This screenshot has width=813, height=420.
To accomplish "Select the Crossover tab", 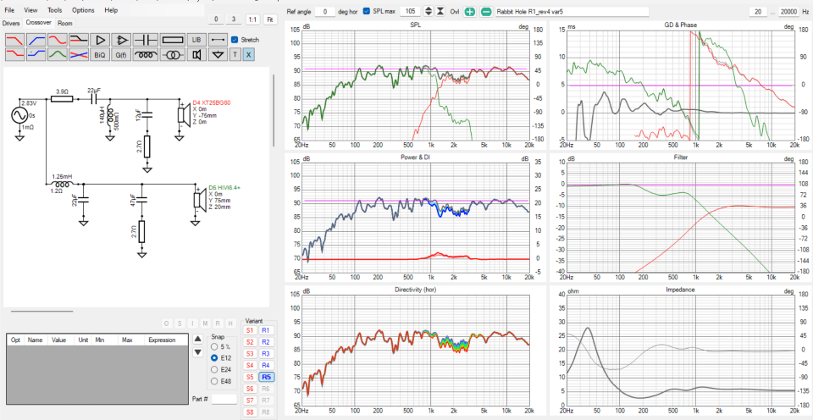I will (38, 23).
